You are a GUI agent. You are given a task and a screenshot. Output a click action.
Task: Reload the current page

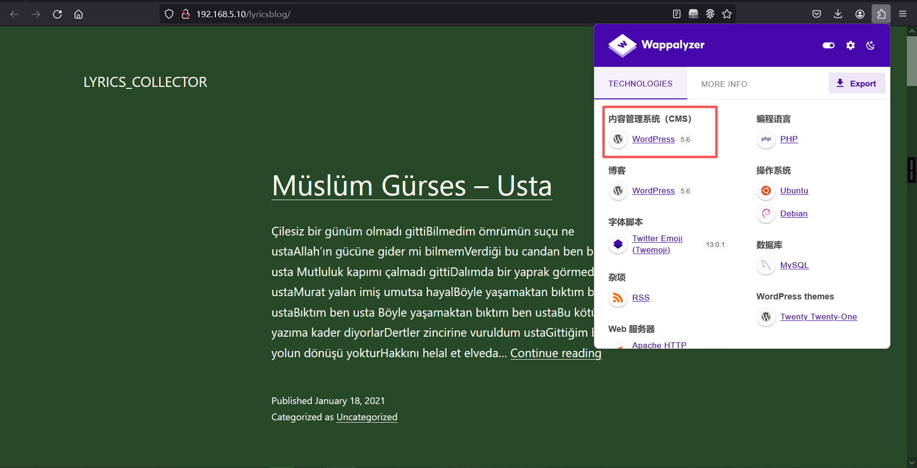point(57,14)
